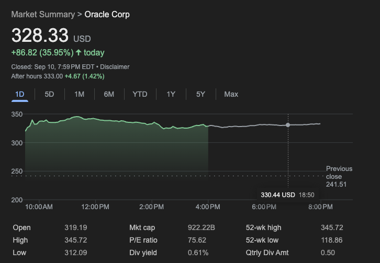This screenshot has height=263, width=380.
Task: Click the hover marker dot on chart line
Action: 287,125
